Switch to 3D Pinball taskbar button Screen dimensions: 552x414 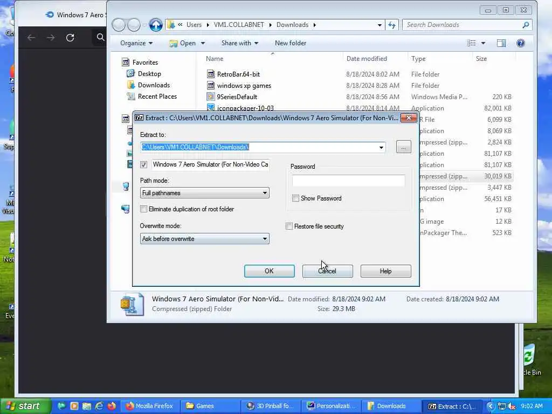tap(271, 406)
